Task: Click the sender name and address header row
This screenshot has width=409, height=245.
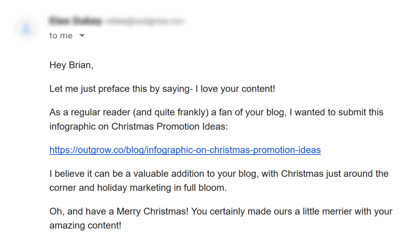Action: coord(116,20)
